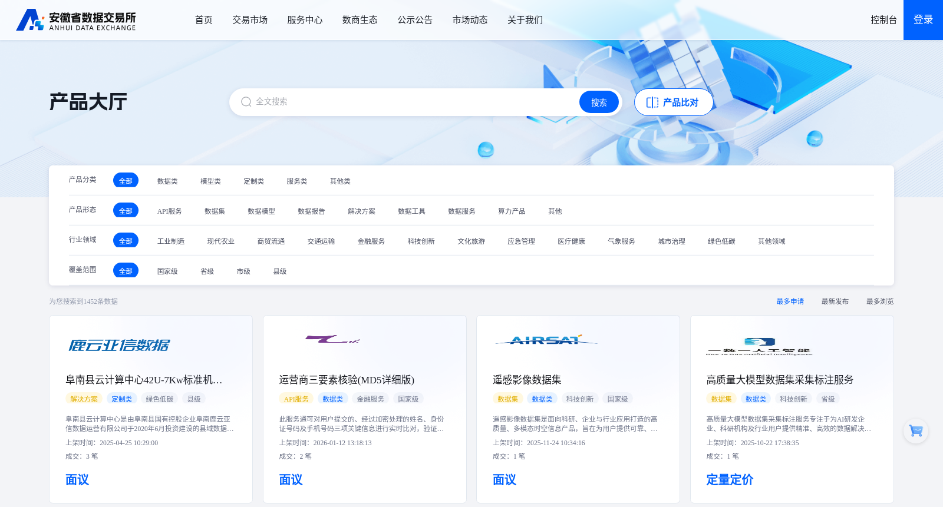Sort results by 最新发布

click(835, 301)
